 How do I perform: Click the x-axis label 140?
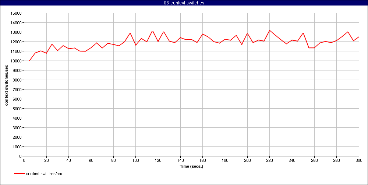pyautogui.click(x=180, y=161)
